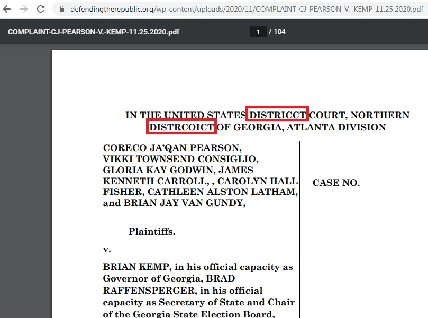Click 'GLORIA KAY GODWIN, JAMES' line

[x=178, y=170]
